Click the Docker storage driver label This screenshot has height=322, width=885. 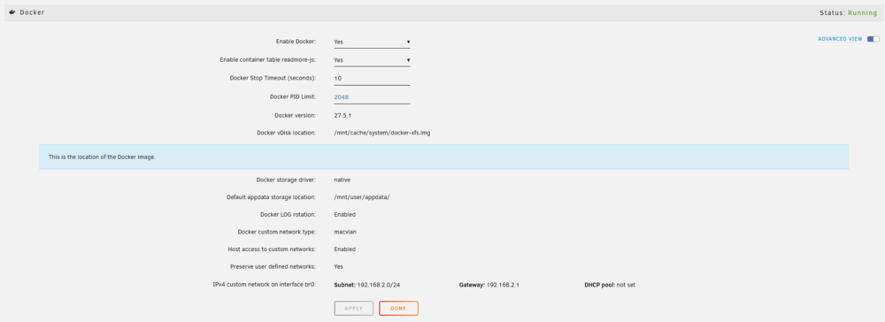coord(286,180)
